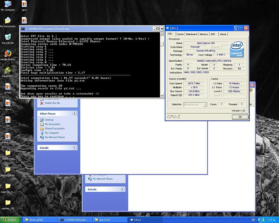Open the My Documents desktop icon

[8, 22]
